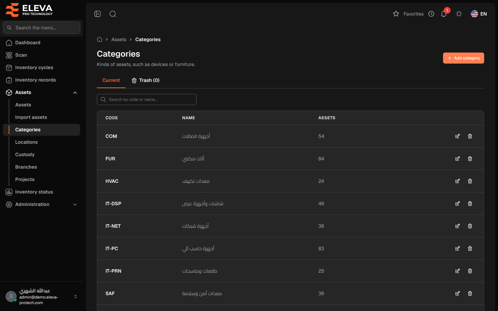Screen dimensions: 498x311
Task: Expand the Administration menu
Action: (41, 204)
